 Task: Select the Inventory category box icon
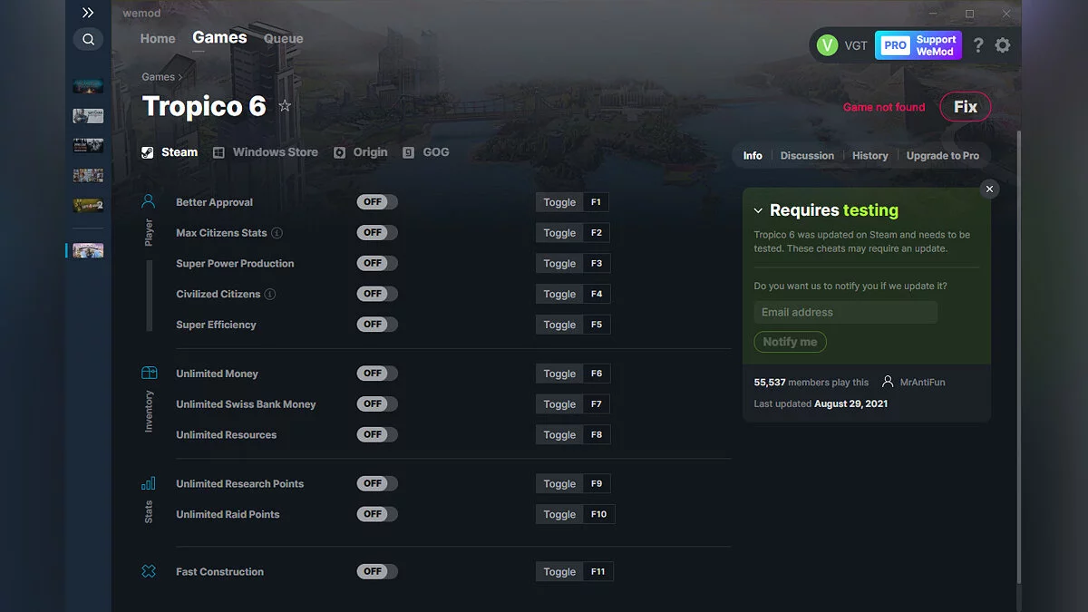[x=149, y=374]
